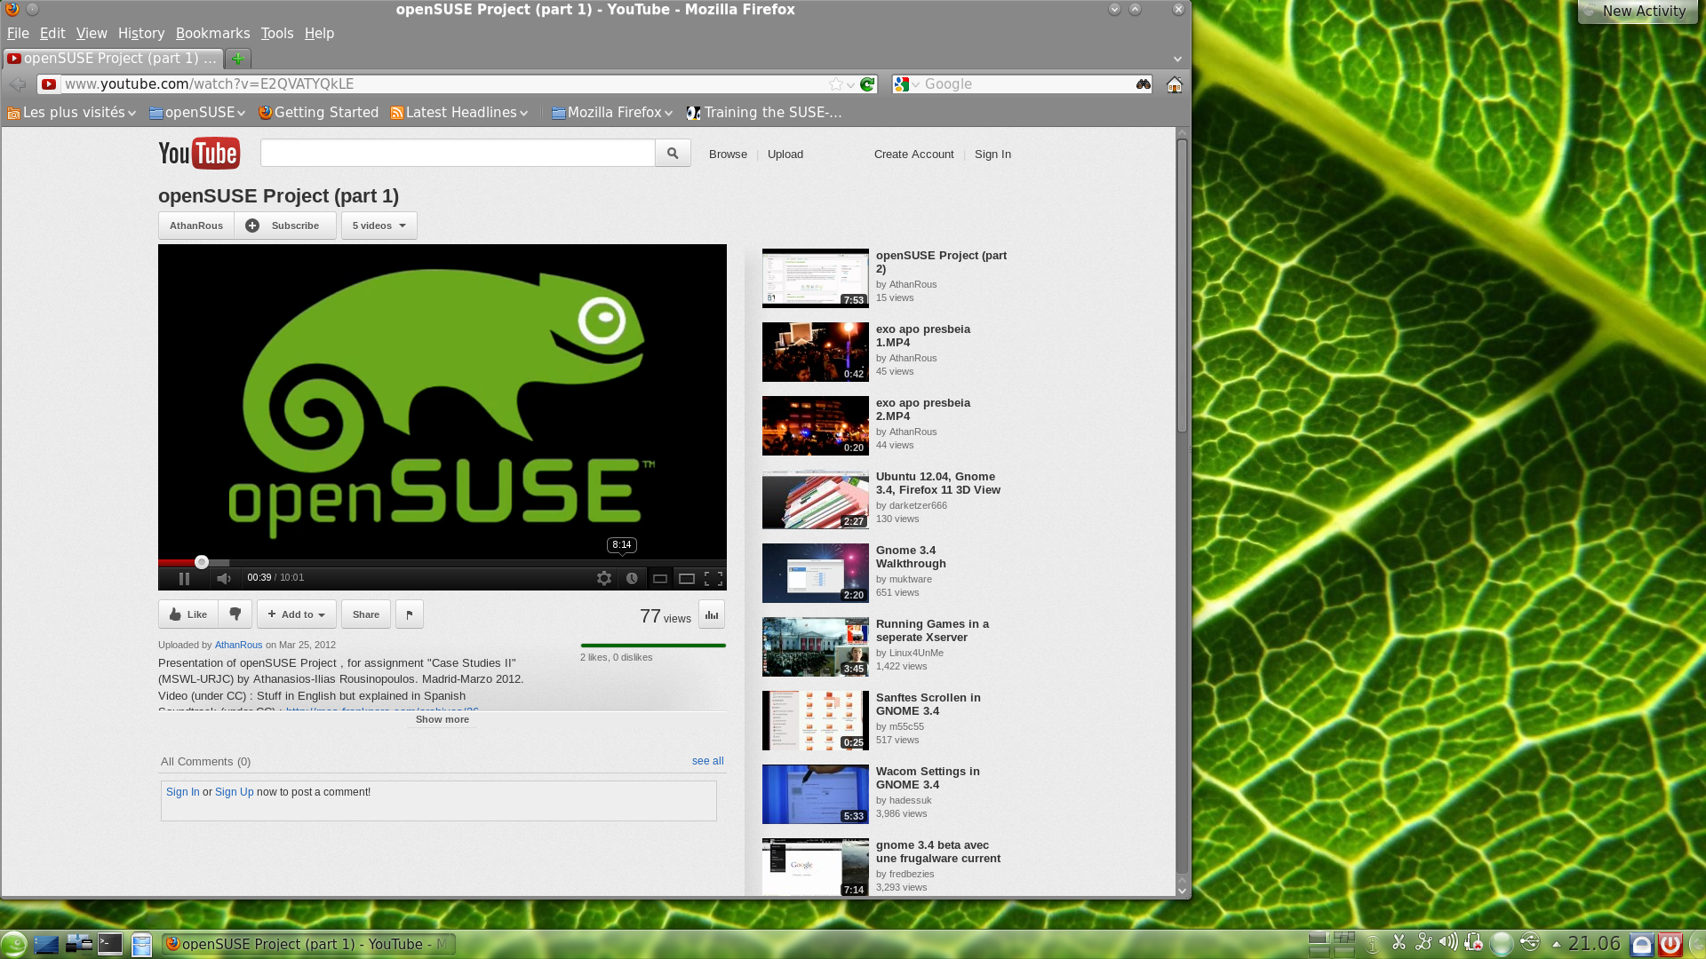The height and width of the screenshot is (959, 1706).
Task: Click Sign In at top right
Action: click(993, 154)
